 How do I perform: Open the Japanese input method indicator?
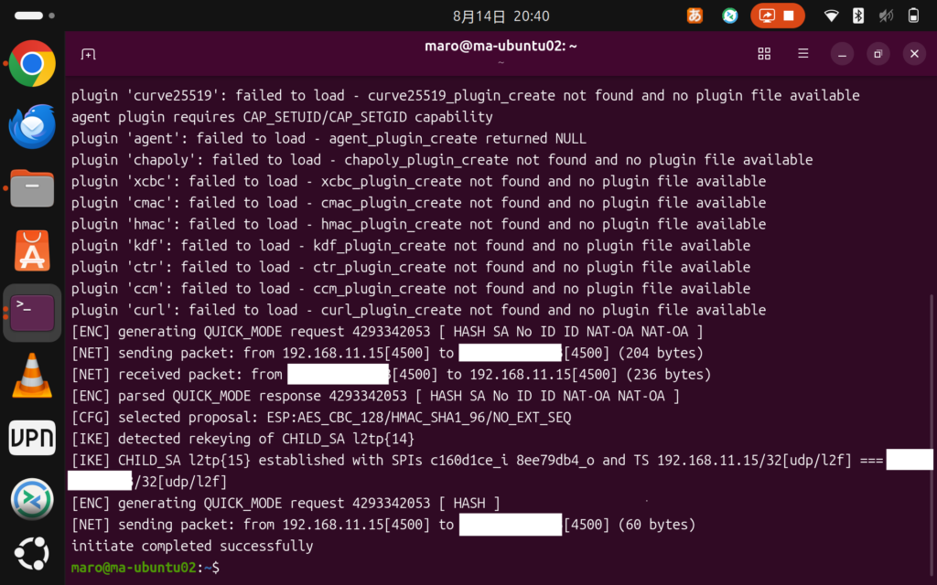[695, 16]
